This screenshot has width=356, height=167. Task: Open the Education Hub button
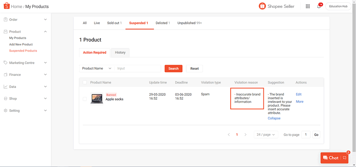click(338, 6)
